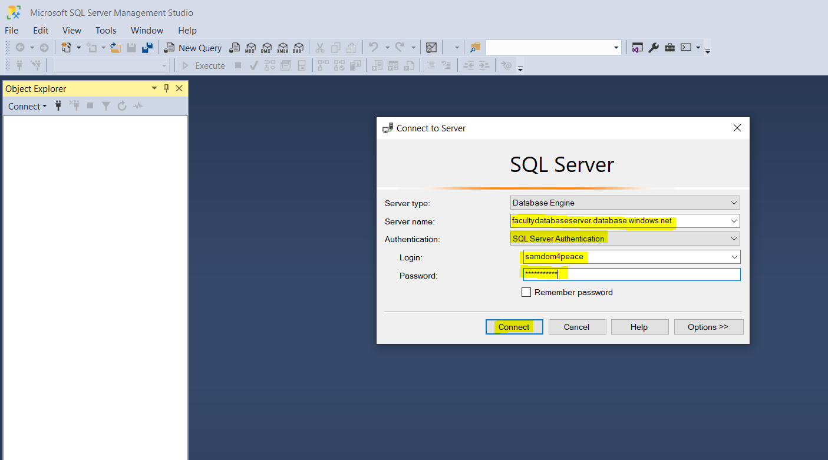Click the Toolbox briefcase icon
828x460 pixels.
(x=669, y=48)
